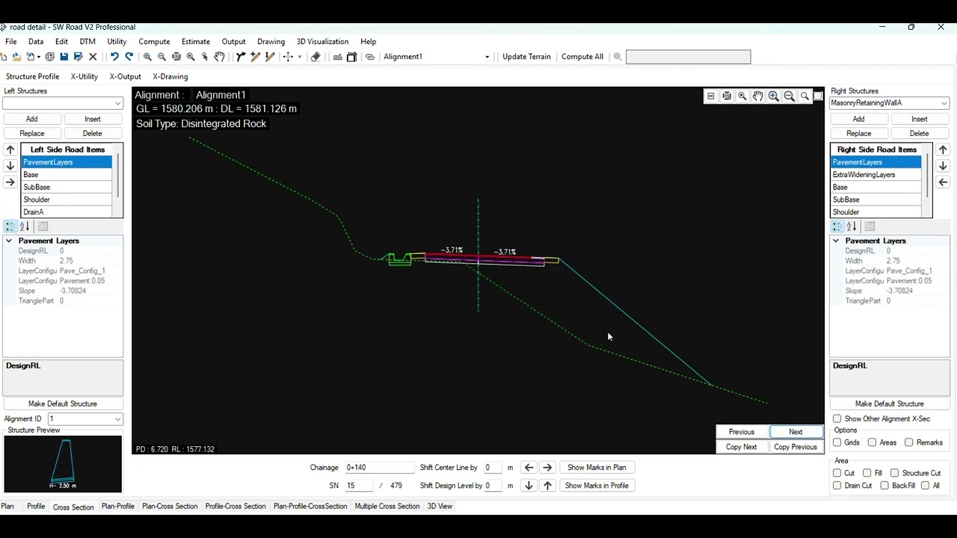
Task: Click the Copy Next button
Action: click(742, 447)
